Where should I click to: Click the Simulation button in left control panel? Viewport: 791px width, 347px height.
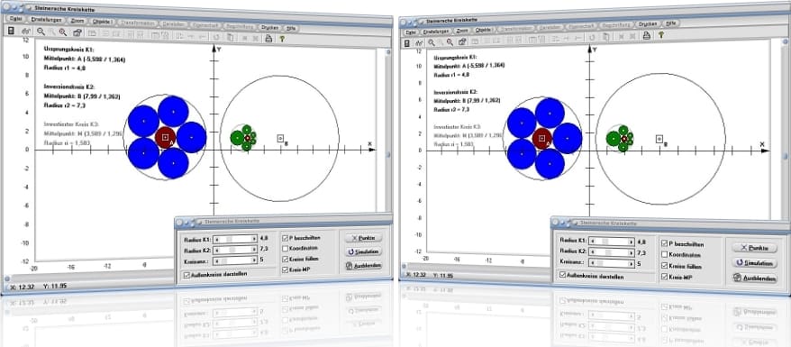point(363,251)
